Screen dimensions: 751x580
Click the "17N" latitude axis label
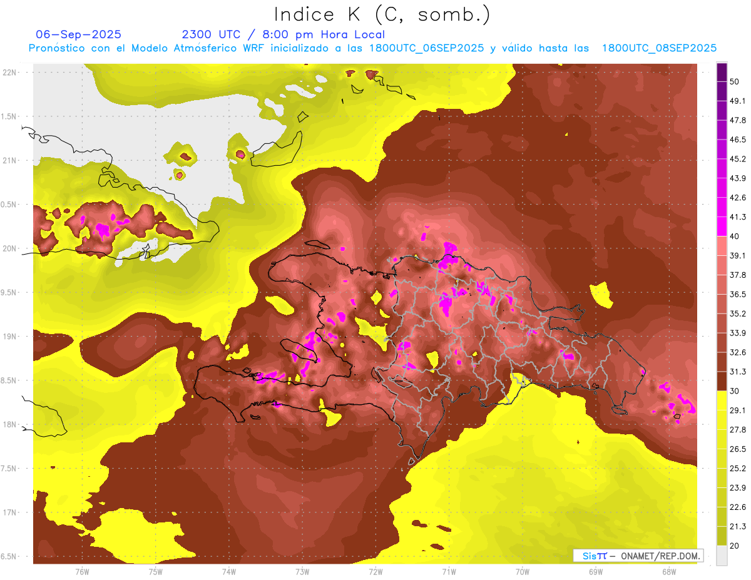pos(9,512)
